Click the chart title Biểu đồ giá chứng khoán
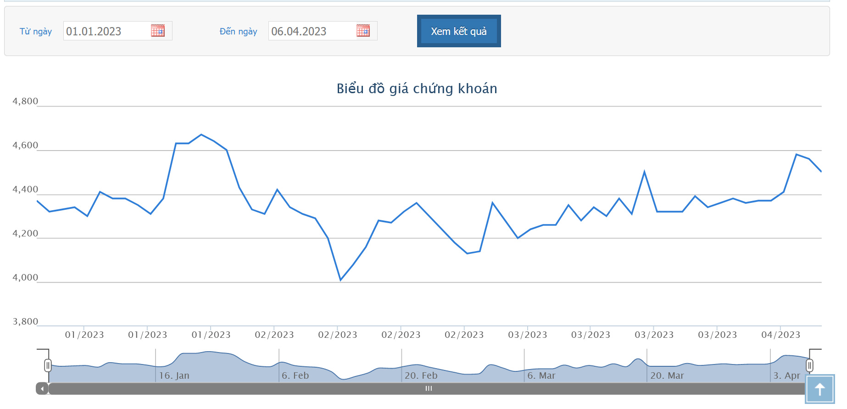 [x=417, y=88]
